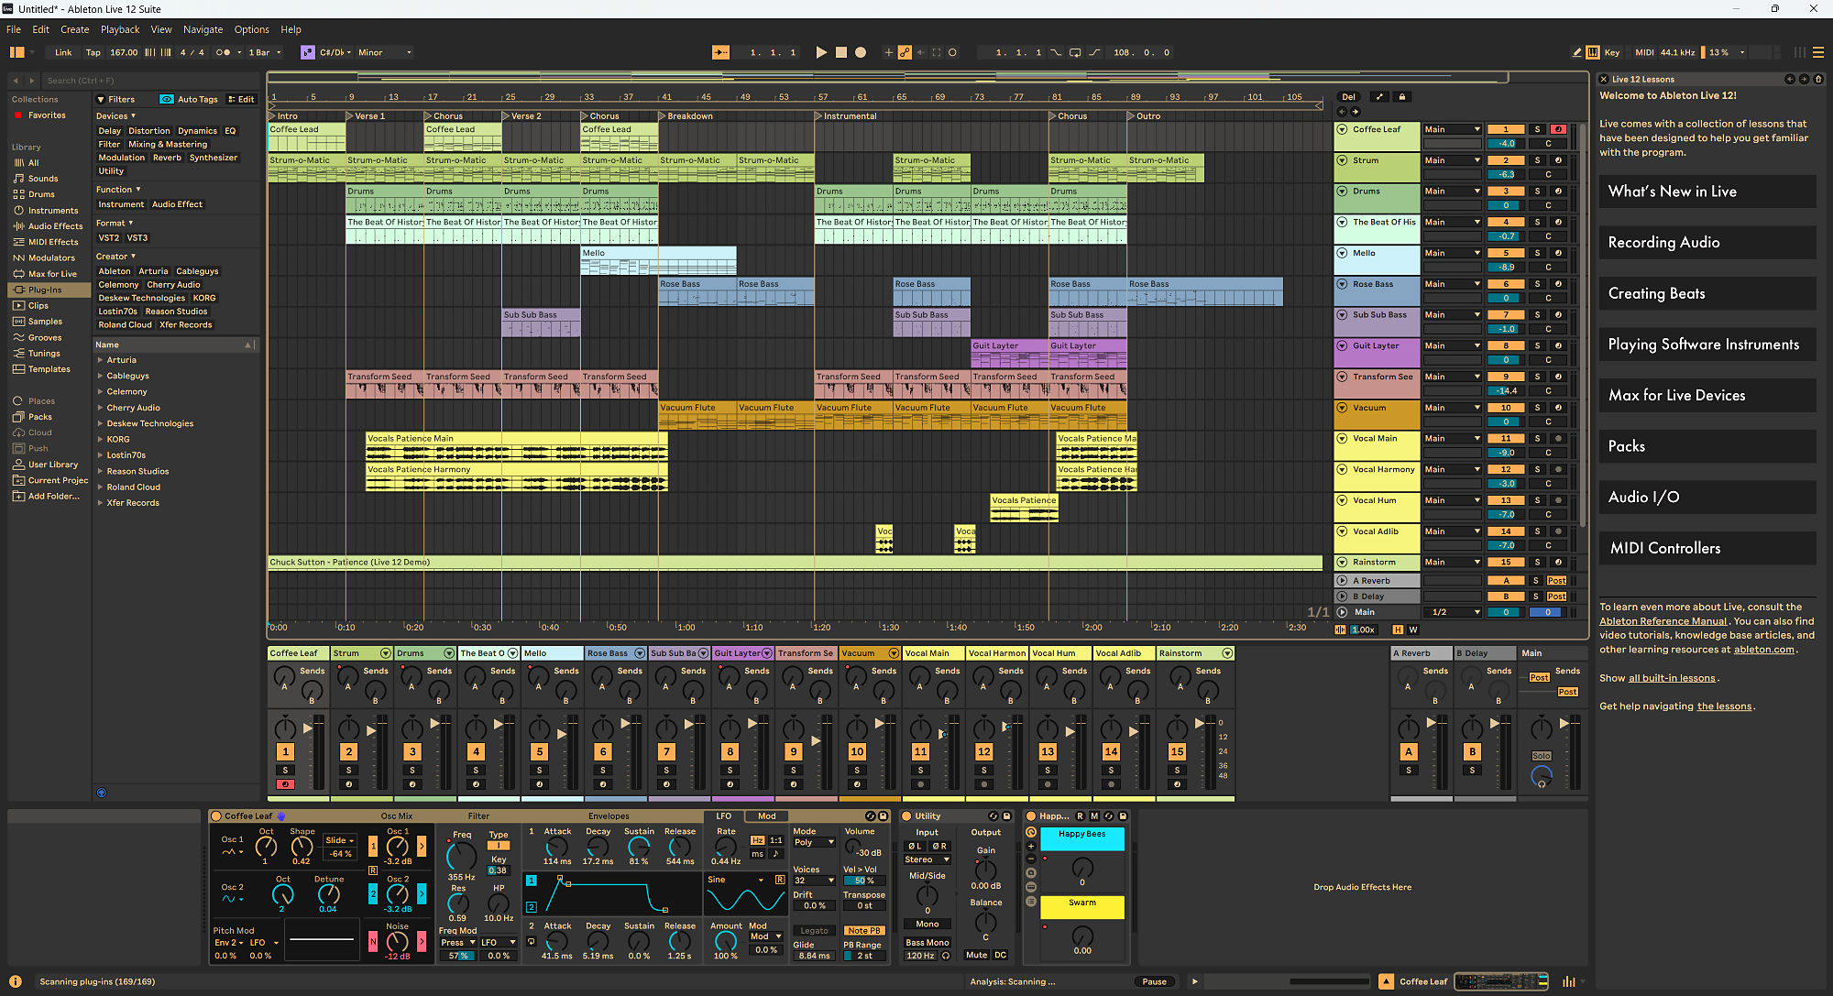Image resolution: width=1833 pixels, height=996 pixels.
Task: Click the Draw Mode pencil icon
Action: click(1576, 53)
